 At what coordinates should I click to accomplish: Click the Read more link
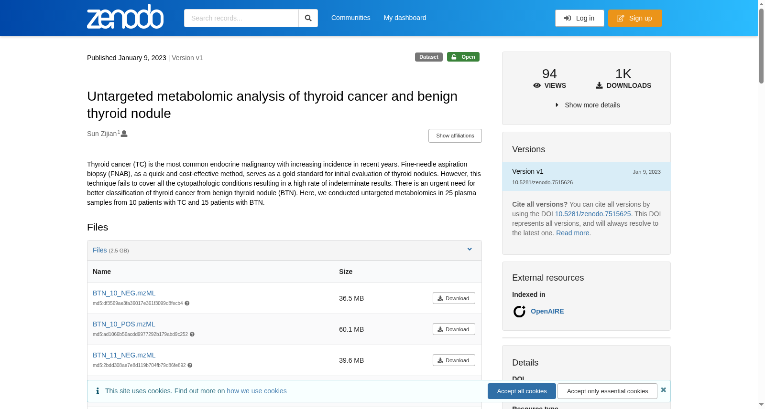point(572,233)
